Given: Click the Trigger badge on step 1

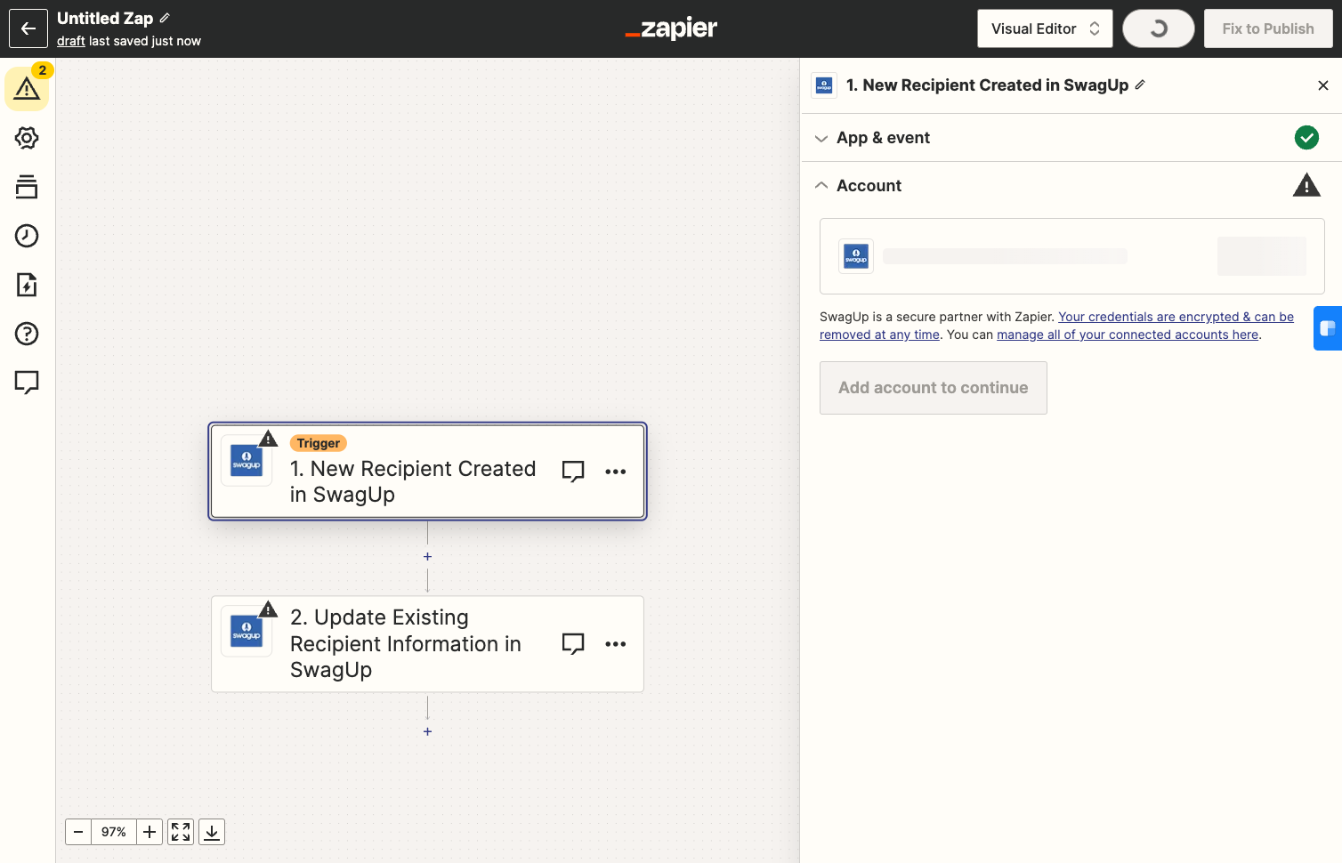Looking at the screenshot, I should [x=319, y=443].
